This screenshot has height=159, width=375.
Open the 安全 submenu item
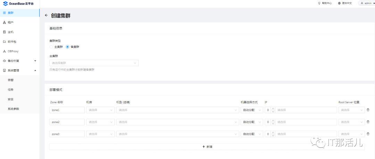[19, 99]
